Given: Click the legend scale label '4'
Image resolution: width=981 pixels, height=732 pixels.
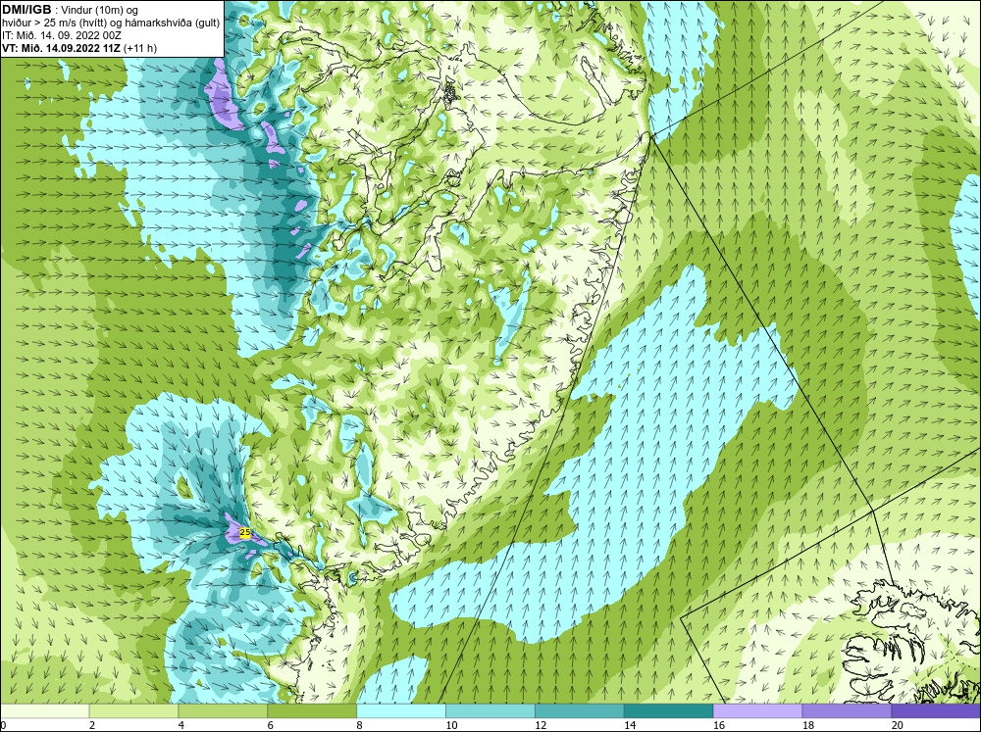Looking at the screenshot, I should click(181, 725).
